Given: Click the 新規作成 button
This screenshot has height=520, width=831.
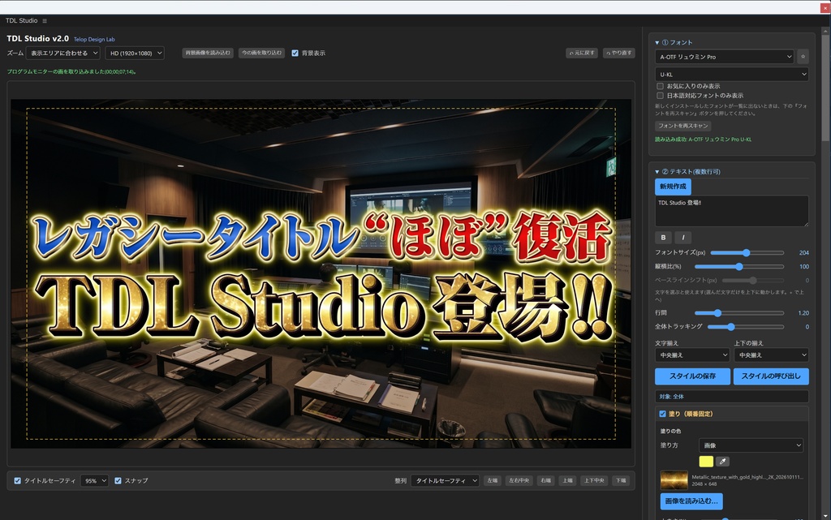Looking at the screenshot, I should (x=673, y=187).
